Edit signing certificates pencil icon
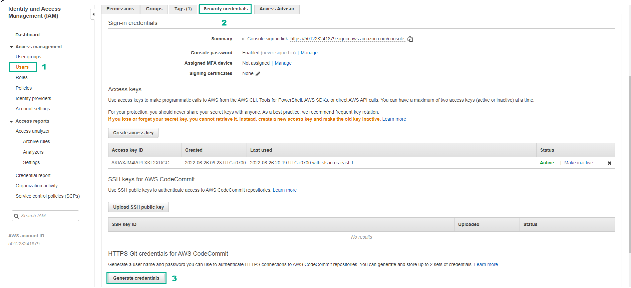Screen dimensions: 631x288 click(x=258, y=74)
